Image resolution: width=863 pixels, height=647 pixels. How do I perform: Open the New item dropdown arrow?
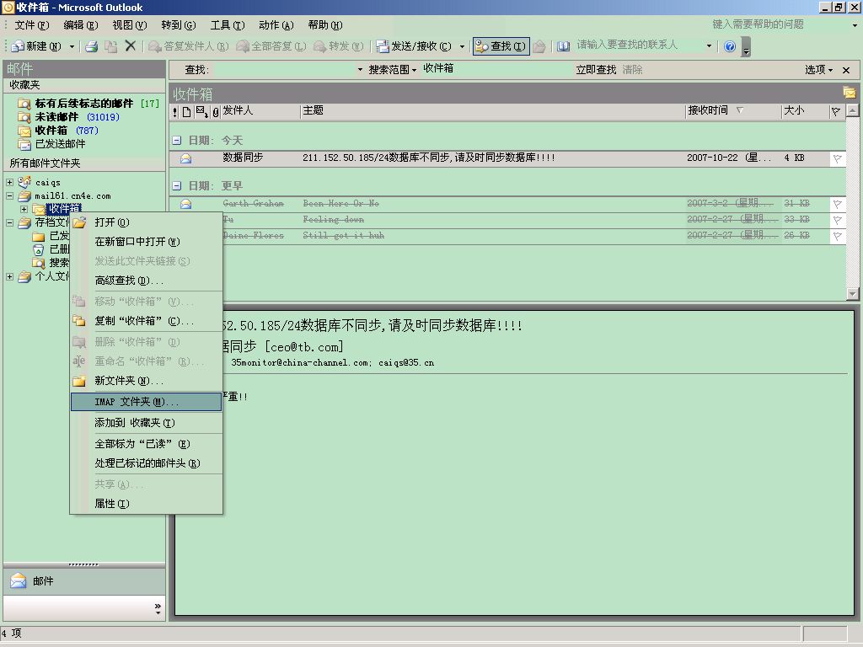tap(72, 47)
